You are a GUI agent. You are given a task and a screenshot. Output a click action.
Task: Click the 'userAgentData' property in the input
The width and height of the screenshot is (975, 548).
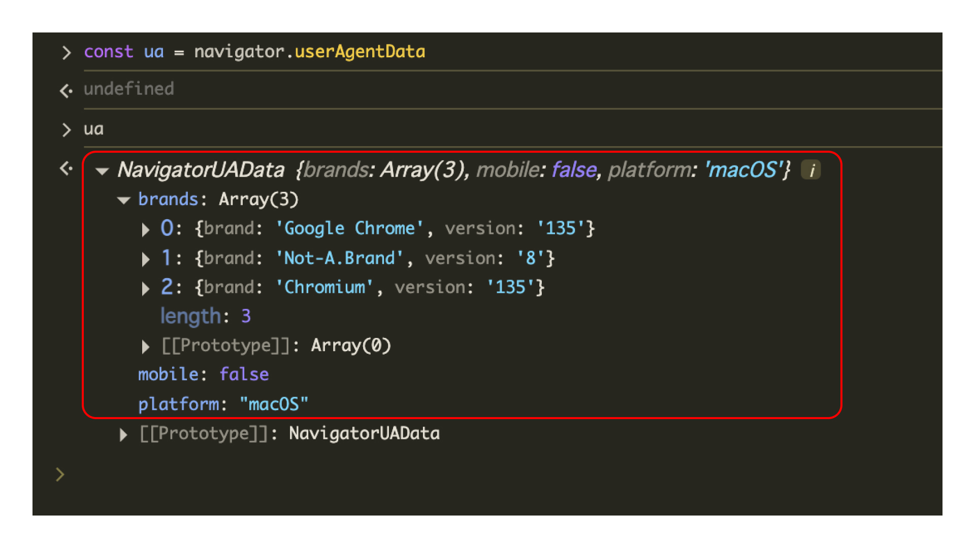[360, 52]
